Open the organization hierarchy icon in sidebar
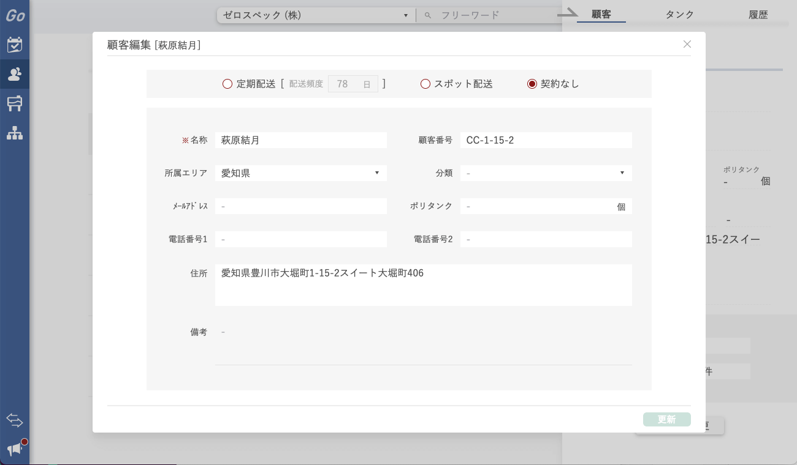 15,133
